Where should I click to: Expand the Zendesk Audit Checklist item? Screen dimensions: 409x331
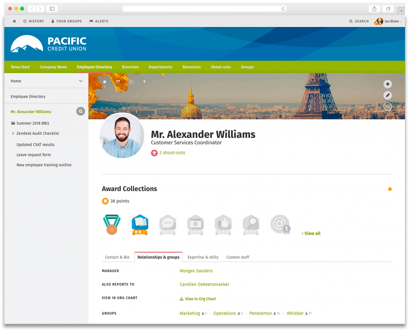(x=13, y=134)
